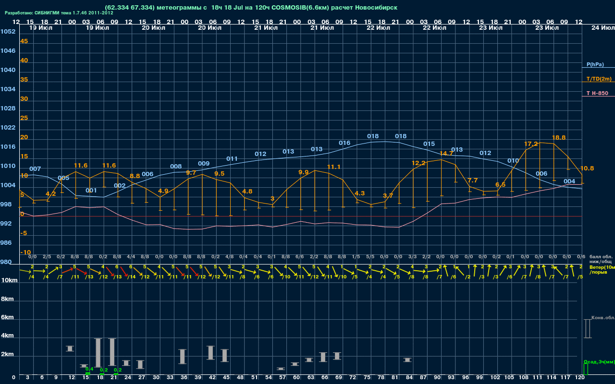Select the 9.9 temperature value
Image resolution: width=615 pixels, height=384 pixels.
click(x=304, y=172)
